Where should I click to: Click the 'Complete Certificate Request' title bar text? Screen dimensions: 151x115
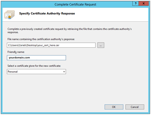[75, 5]
